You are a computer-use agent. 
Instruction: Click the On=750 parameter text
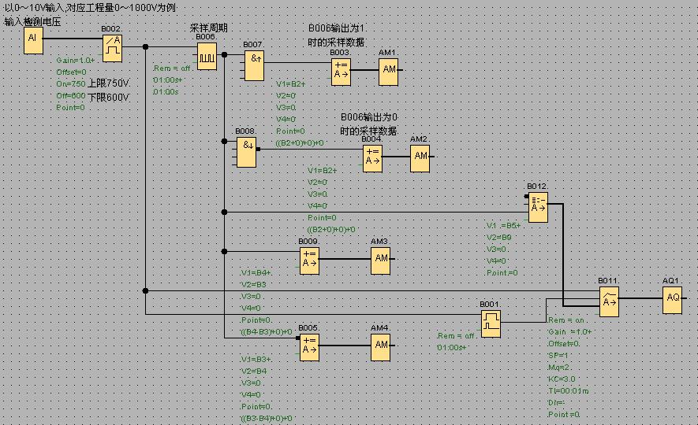[x=71, y=83]
